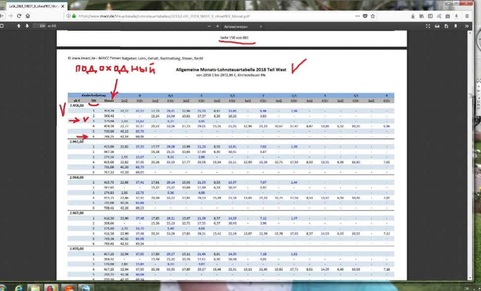Open page actions three-dot menu
The height and width of the screenshot is (291, 481).
[x=356, y=16]
